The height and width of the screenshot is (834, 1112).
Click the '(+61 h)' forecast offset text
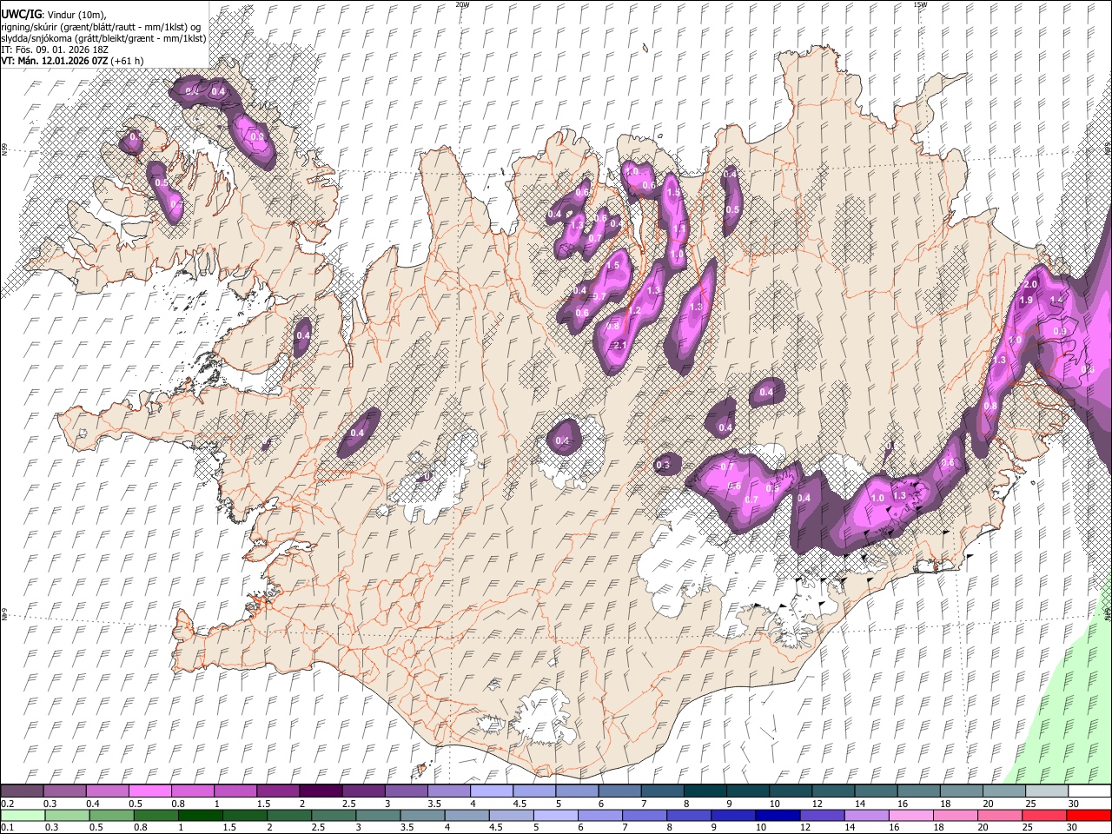(x=127, y=61)
